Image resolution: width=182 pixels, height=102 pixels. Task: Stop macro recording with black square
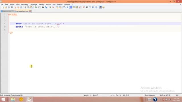click(x=87, y=7)
